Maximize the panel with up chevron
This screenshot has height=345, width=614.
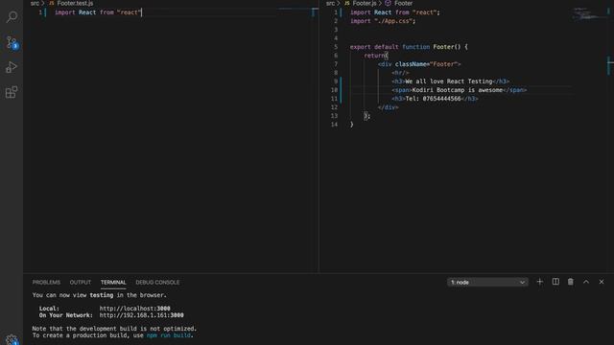[x=586, y=282]
